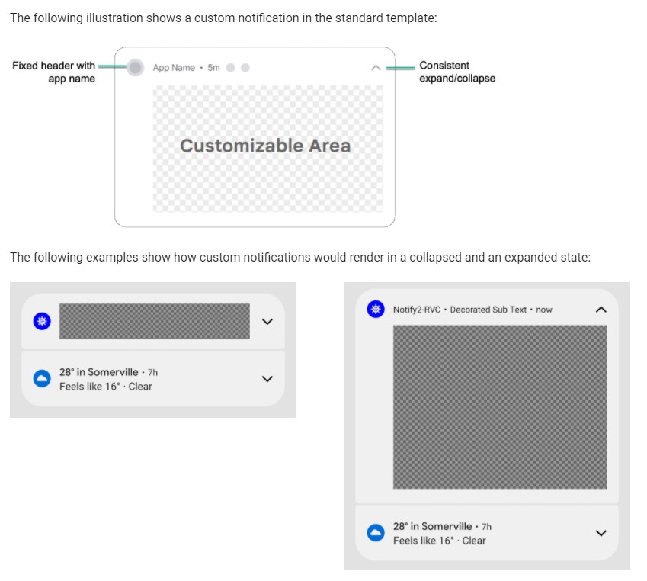Click the cloud weather icon below the Notify2-RVC notification

[375, 533]
